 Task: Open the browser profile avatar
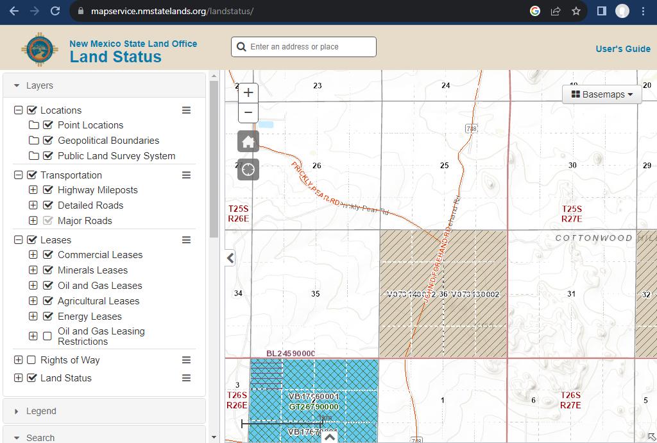coord(622,11)
